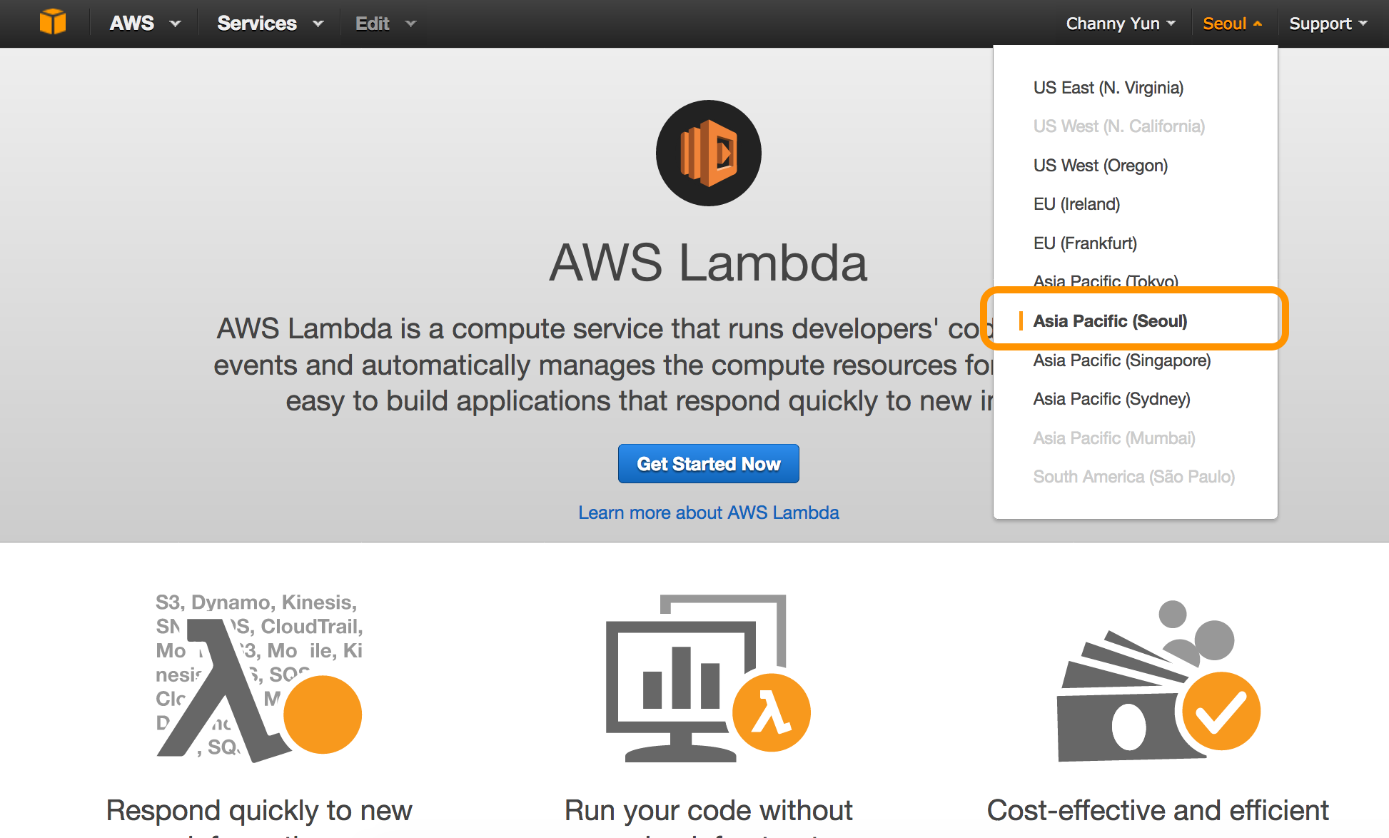This screenshot has height=838, width=1389.
Task: Select the US West (Oregon) region
Action: (x=1101, y=165)
